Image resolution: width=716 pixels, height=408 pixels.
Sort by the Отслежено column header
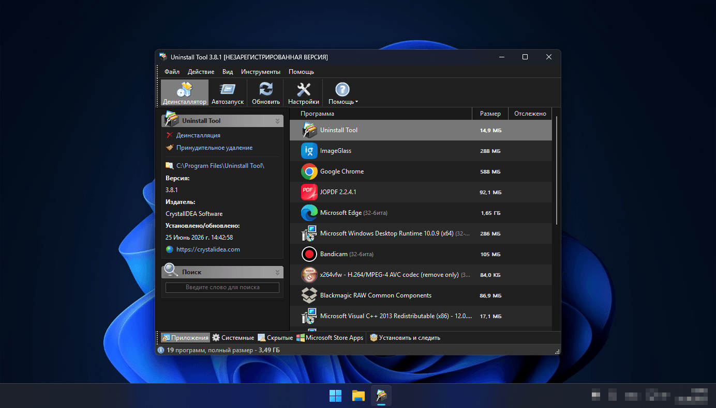[x=530, y=114]
